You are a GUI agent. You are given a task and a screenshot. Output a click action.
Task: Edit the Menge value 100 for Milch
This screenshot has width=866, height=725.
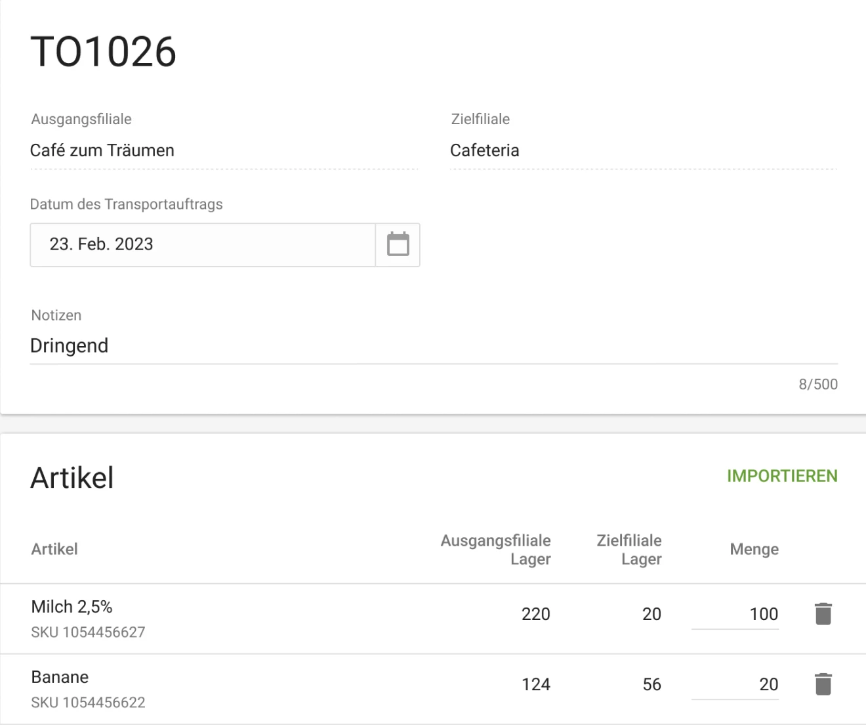(x=735, y=615)
